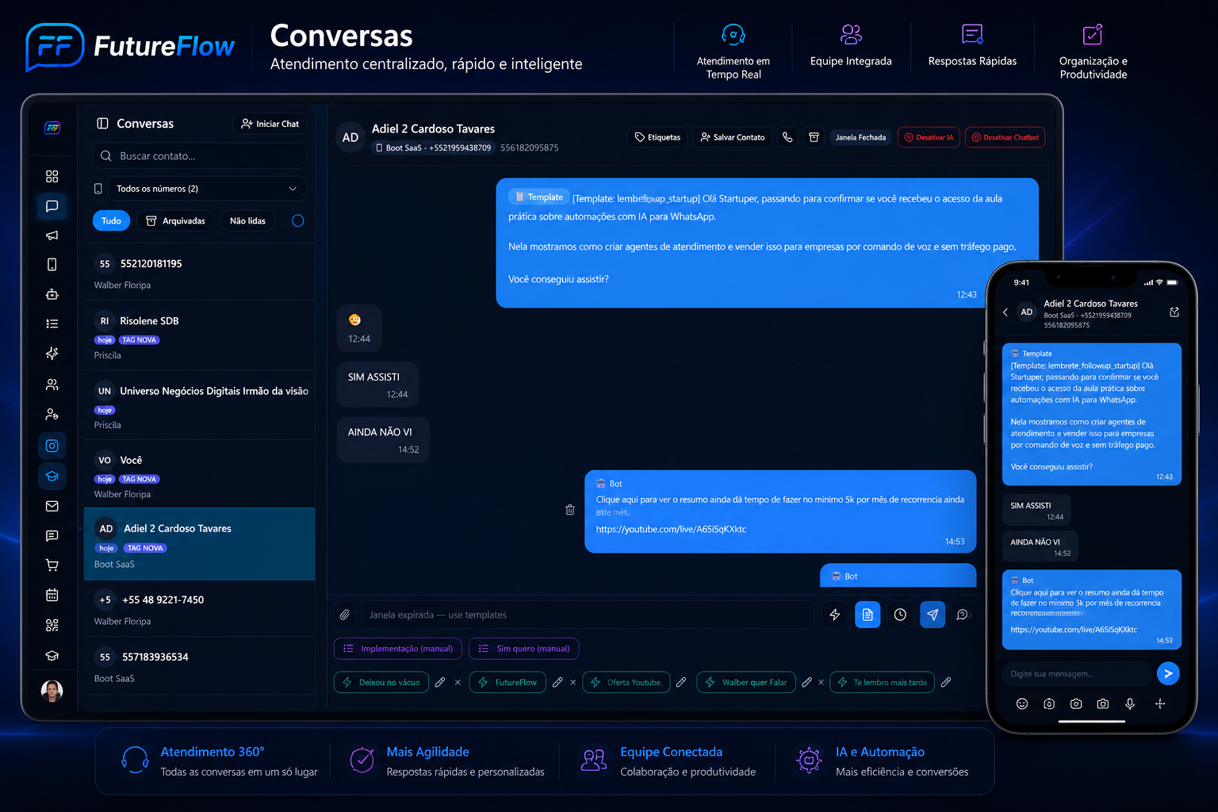Open the 'Você' conversation
Screen dimensions: 1218x812
pyautogui.click(x=200, y=475)
